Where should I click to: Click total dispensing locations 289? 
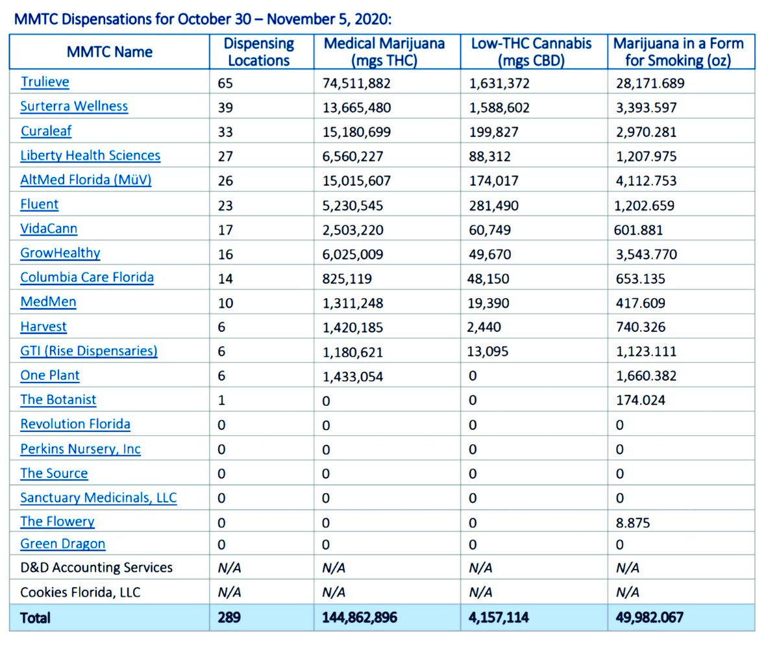pos(229,617)
